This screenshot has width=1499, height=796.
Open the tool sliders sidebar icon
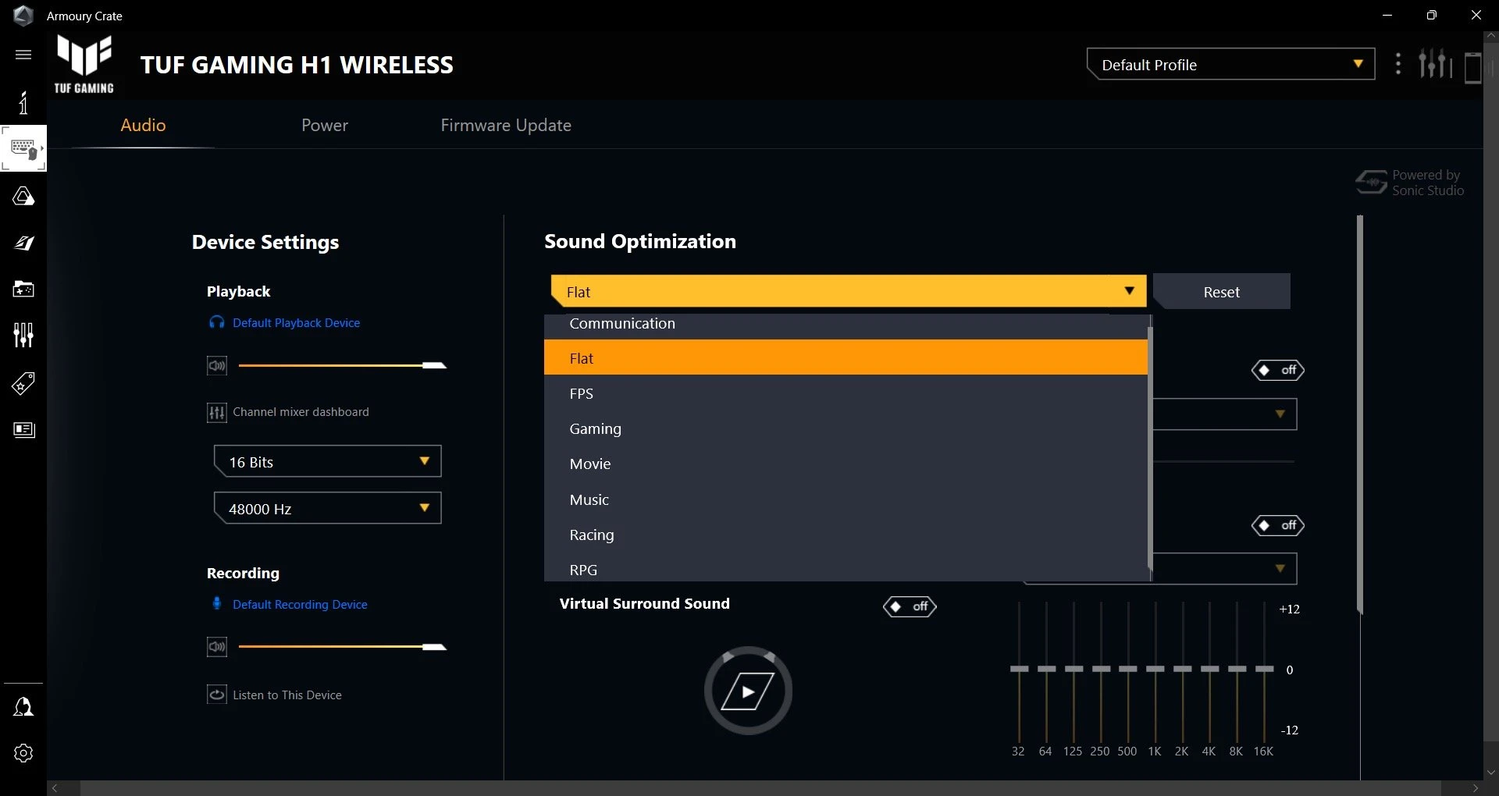tap(23, 336)
